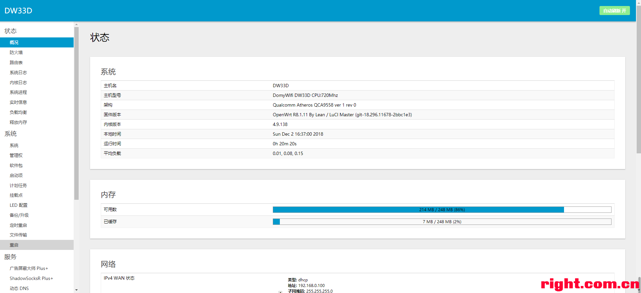The height and width of the screenshot is (293, 641).
Task: Click the sidebar vertical scrollbar thumb
Action: click(76, 114)
